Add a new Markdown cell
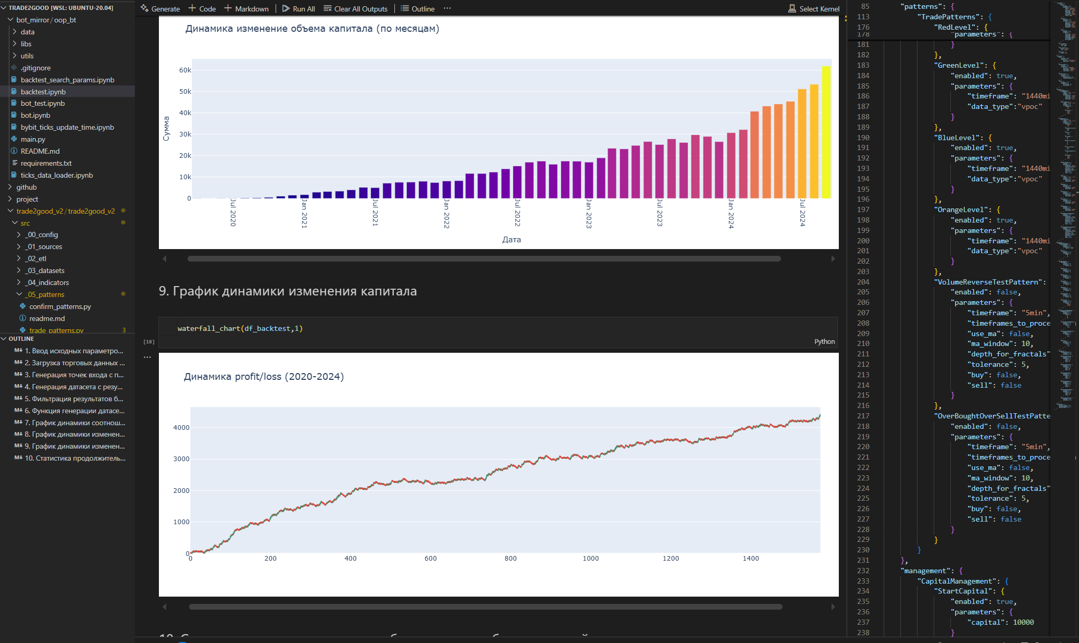Image resolution: width=1079 pixels, height=643 pixels. point(246,8)
